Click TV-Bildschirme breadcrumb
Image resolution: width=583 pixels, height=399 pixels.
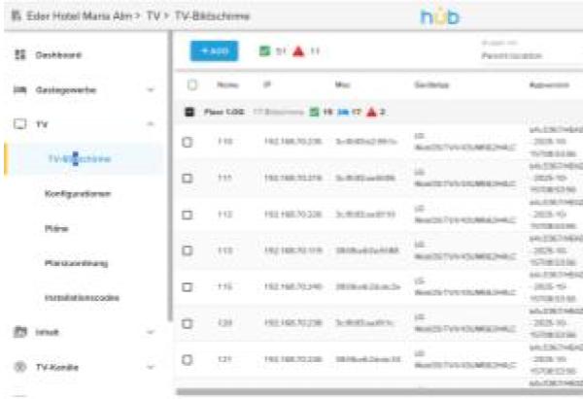[x=212, y=16]
